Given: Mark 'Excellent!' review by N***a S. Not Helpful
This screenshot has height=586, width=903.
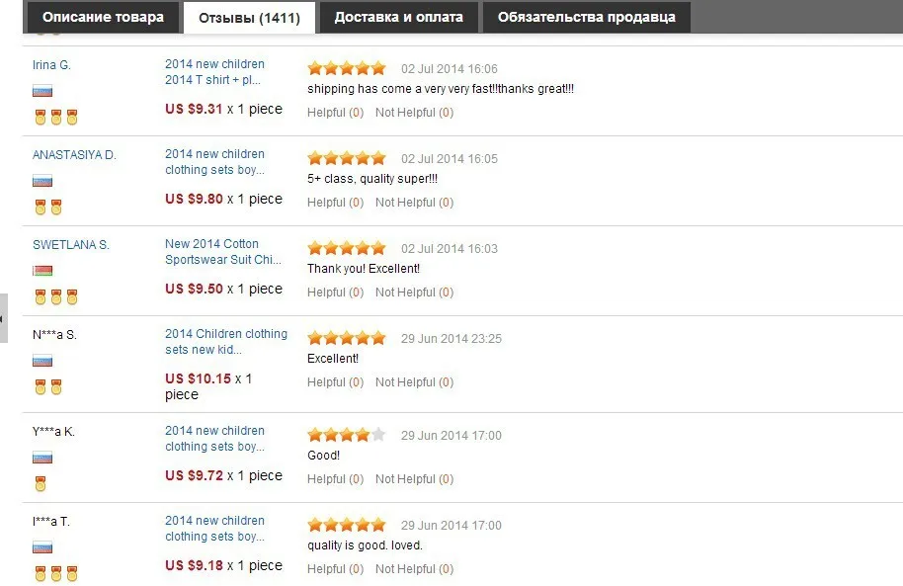Looking at the screenshot, I should click(x=414, y=382).
